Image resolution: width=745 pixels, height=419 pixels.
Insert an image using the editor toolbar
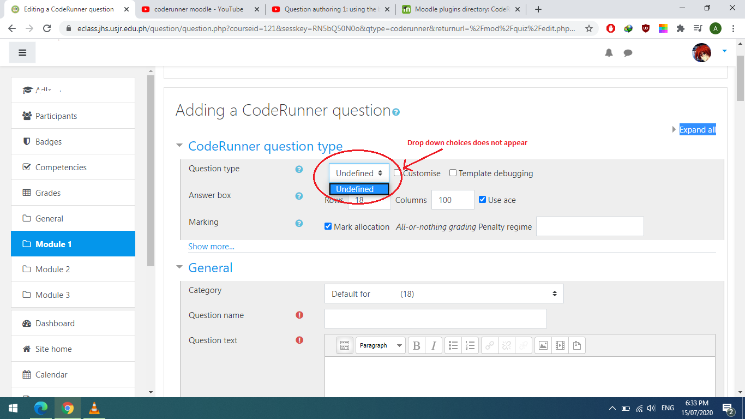543,345
